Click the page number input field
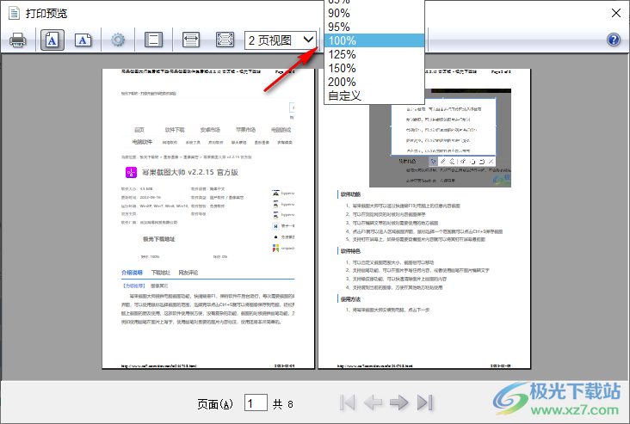The height and width of the screenshot is (424, 630). [256, 402]
